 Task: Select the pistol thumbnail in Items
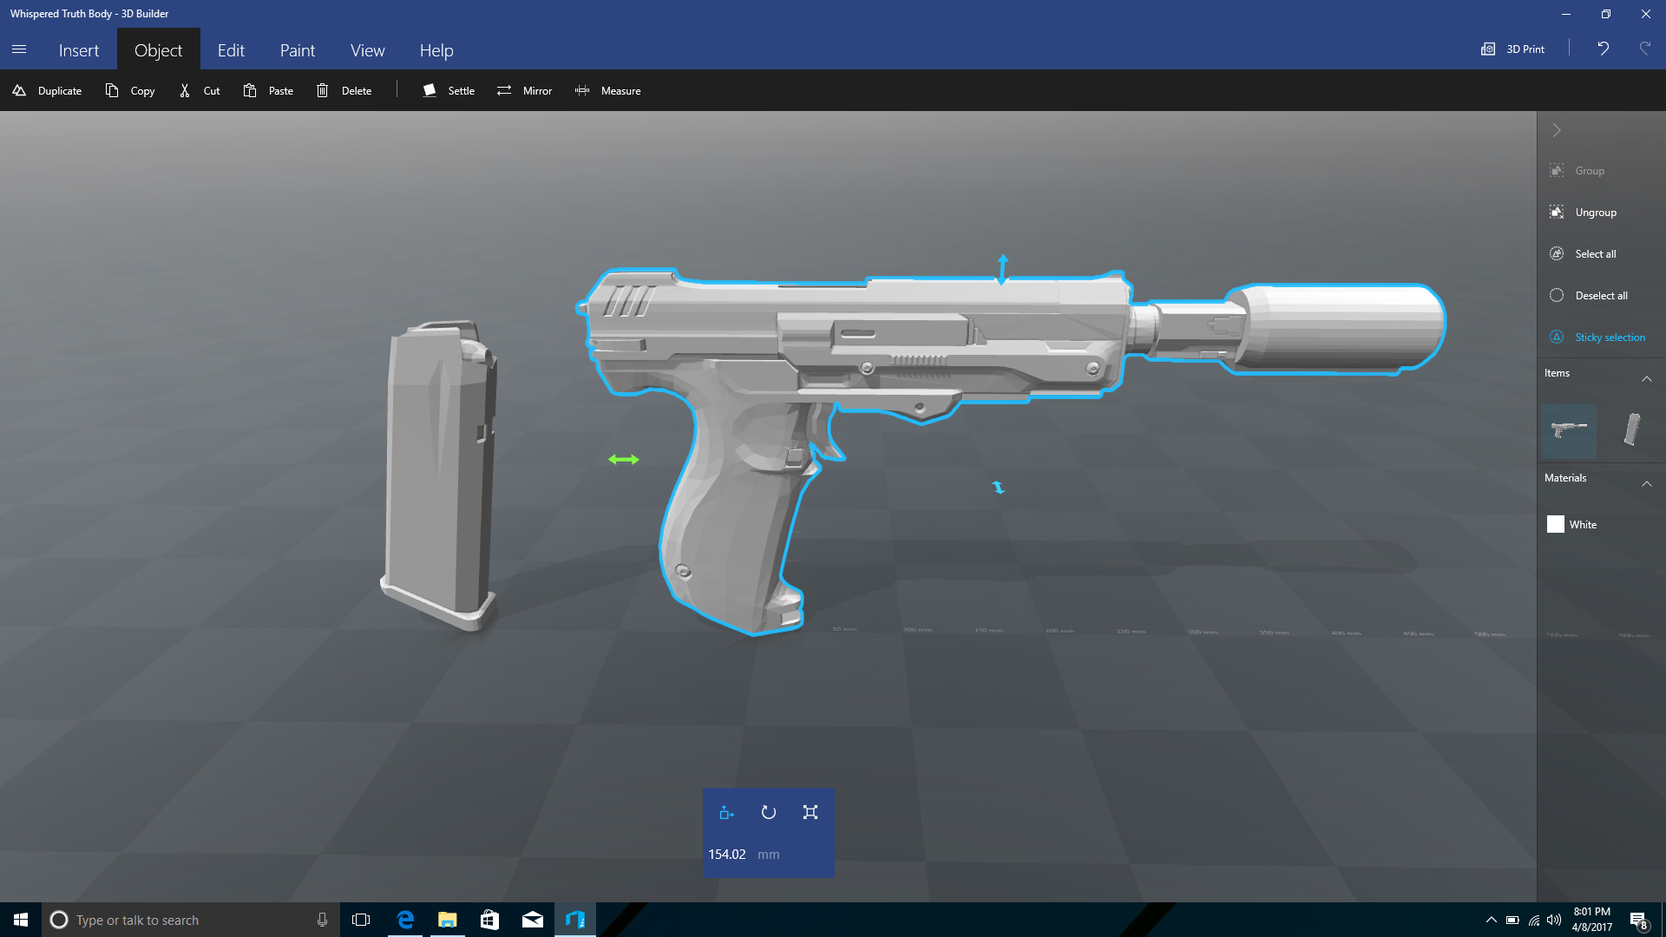point(1569,430)
